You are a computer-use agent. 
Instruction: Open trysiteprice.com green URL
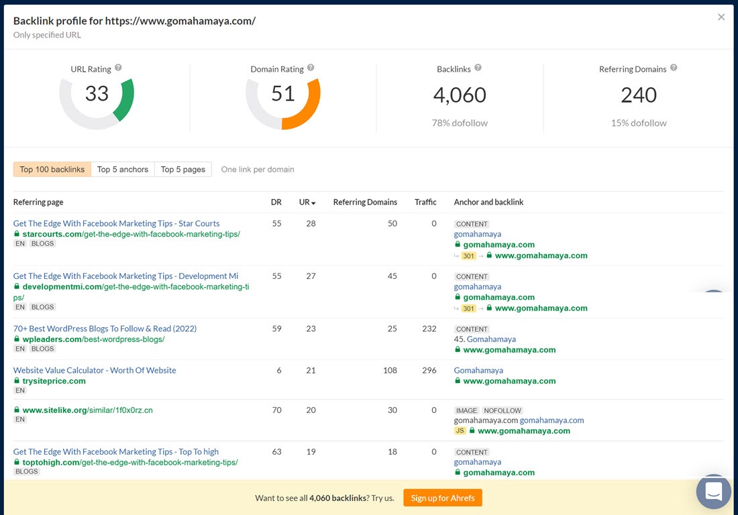coord(54,381)
